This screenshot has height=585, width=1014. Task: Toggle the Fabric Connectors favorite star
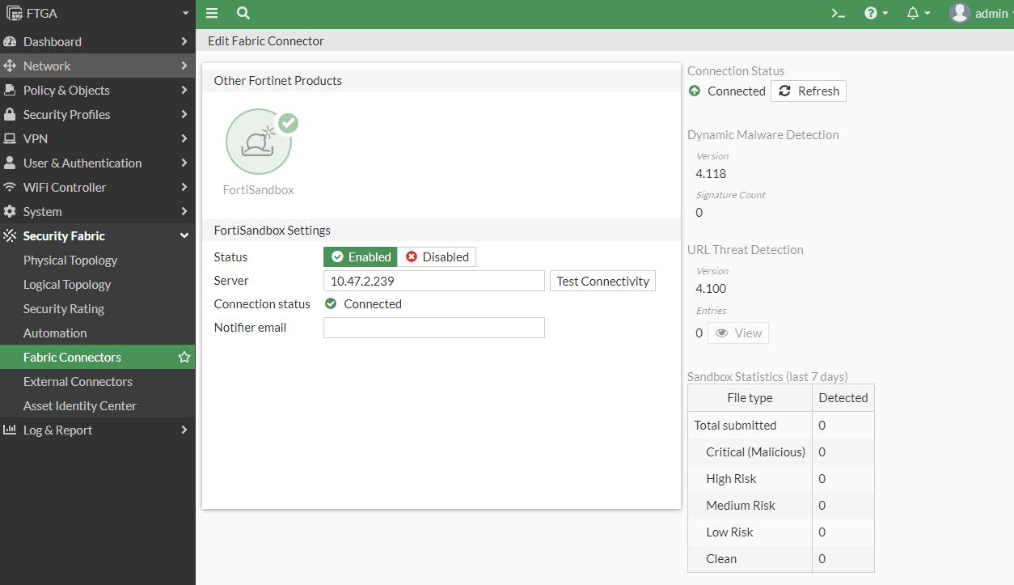184,357
